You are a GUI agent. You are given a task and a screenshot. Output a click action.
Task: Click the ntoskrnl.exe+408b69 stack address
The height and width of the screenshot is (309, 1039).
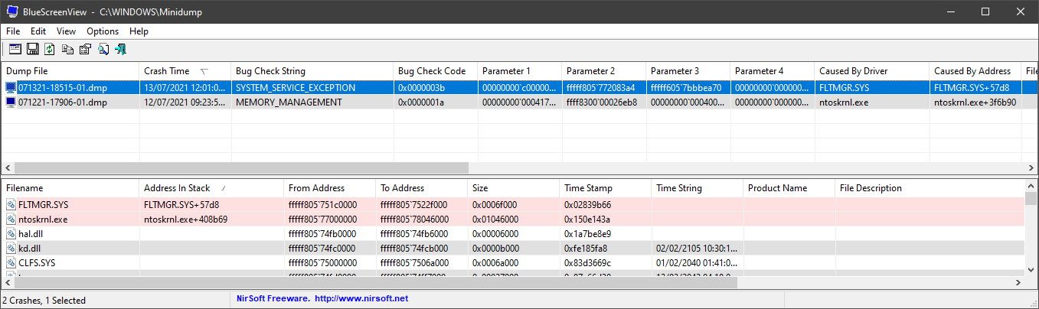185,219
